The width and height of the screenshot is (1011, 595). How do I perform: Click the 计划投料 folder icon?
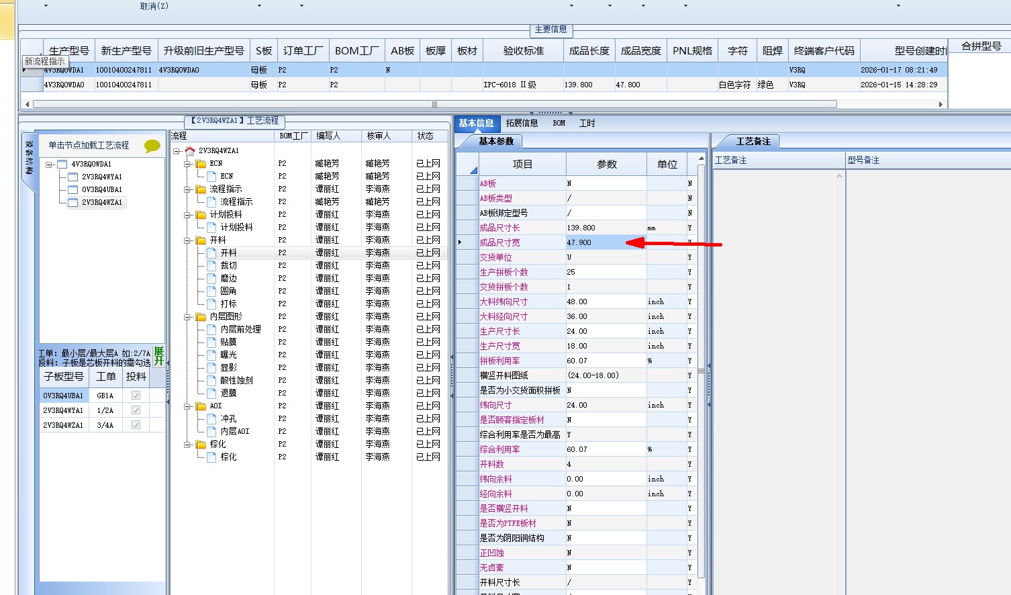click(x=201, y=215)
